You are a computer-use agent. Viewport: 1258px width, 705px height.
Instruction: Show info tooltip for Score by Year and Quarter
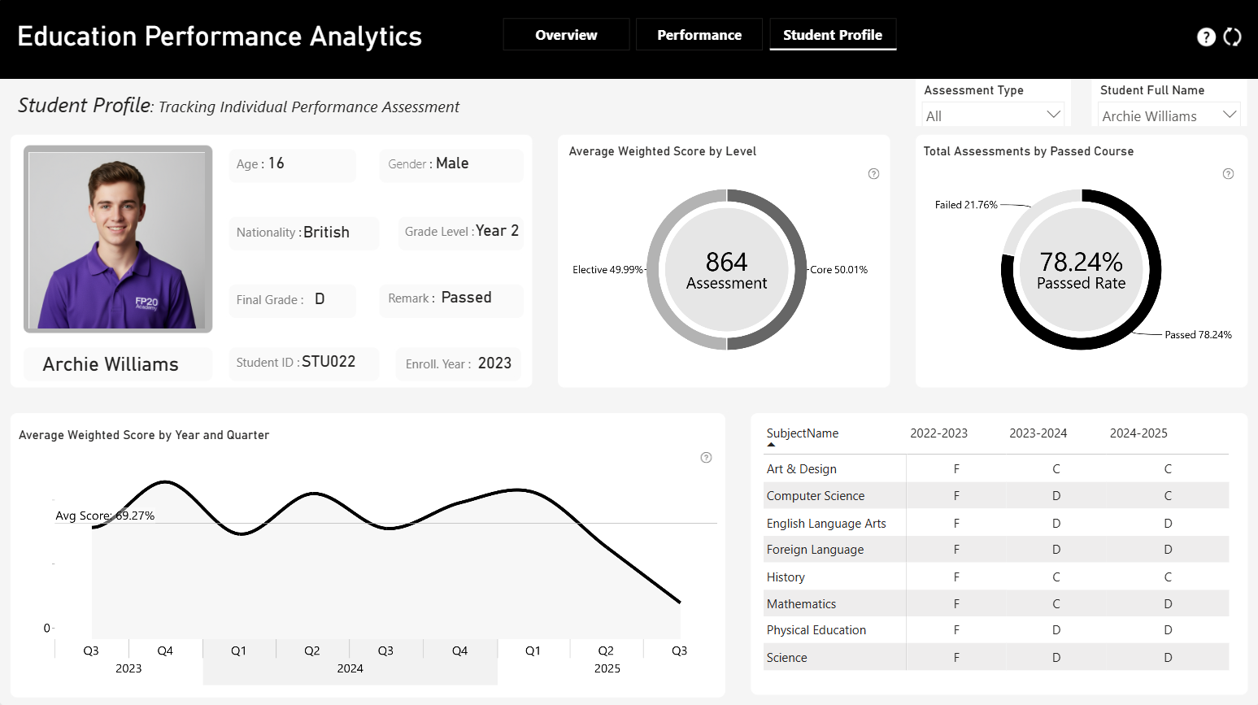(x=706, y=458)
